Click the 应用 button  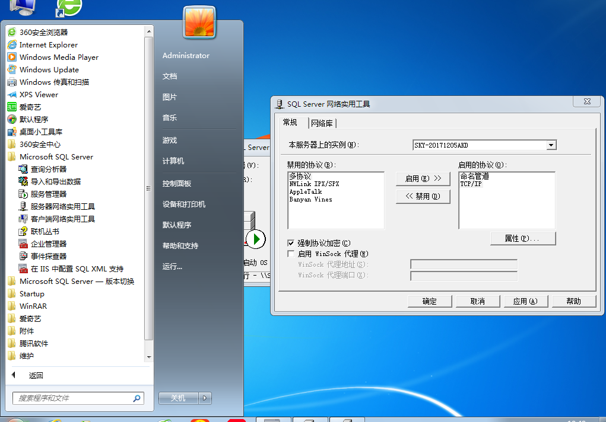pyautogui.click(x=526, y=301)
